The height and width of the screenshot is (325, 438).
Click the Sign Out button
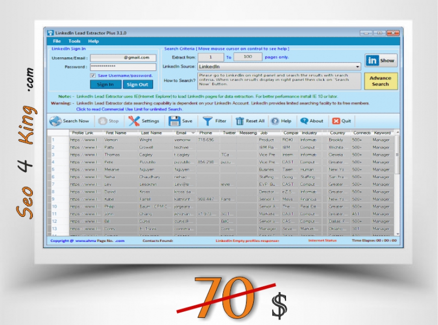point(137,85)
